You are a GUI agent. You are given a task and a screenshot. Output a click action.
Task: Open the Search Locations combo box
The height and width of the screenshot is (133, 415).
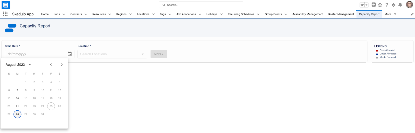point(112,54)
